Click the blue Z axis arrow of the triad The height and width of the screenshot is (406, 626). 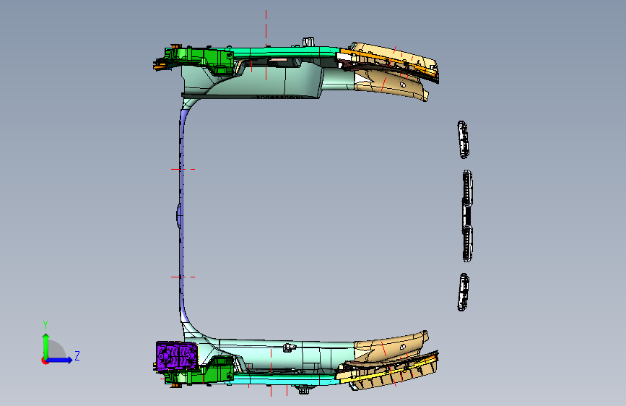[60, 360]
